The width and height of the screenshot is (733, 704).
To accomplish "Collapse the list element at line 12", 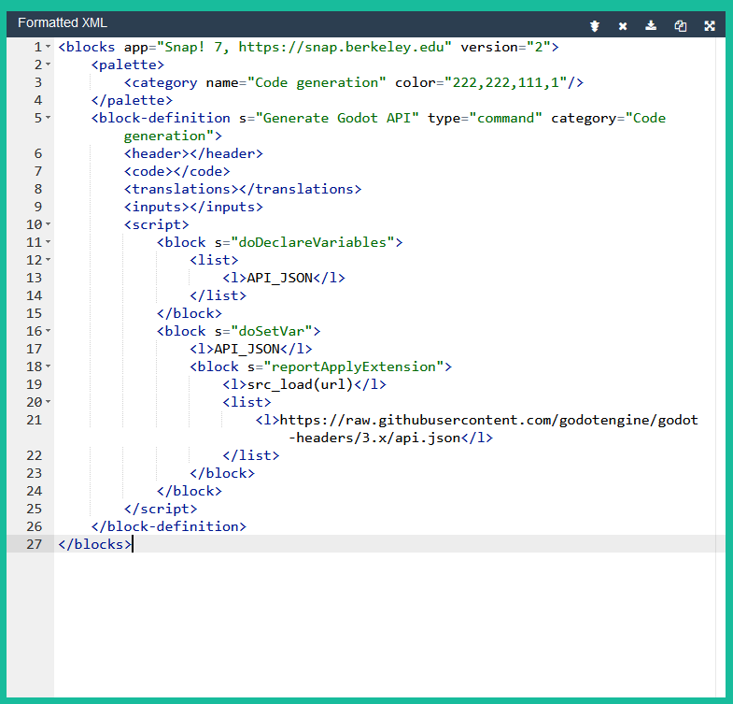I will [x=49, y=260].
